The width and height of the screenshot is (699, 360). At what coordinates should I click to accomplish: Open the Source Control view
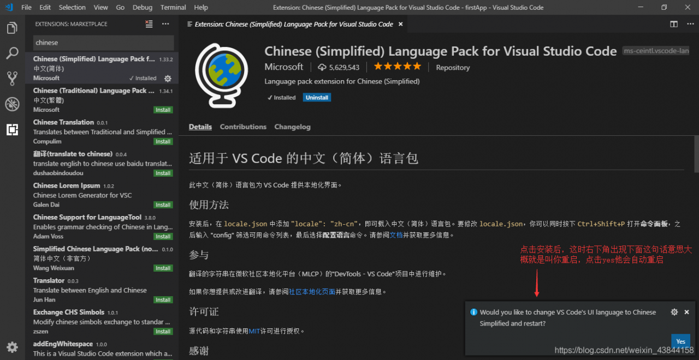pyautogui.click(x=12, y=78)
